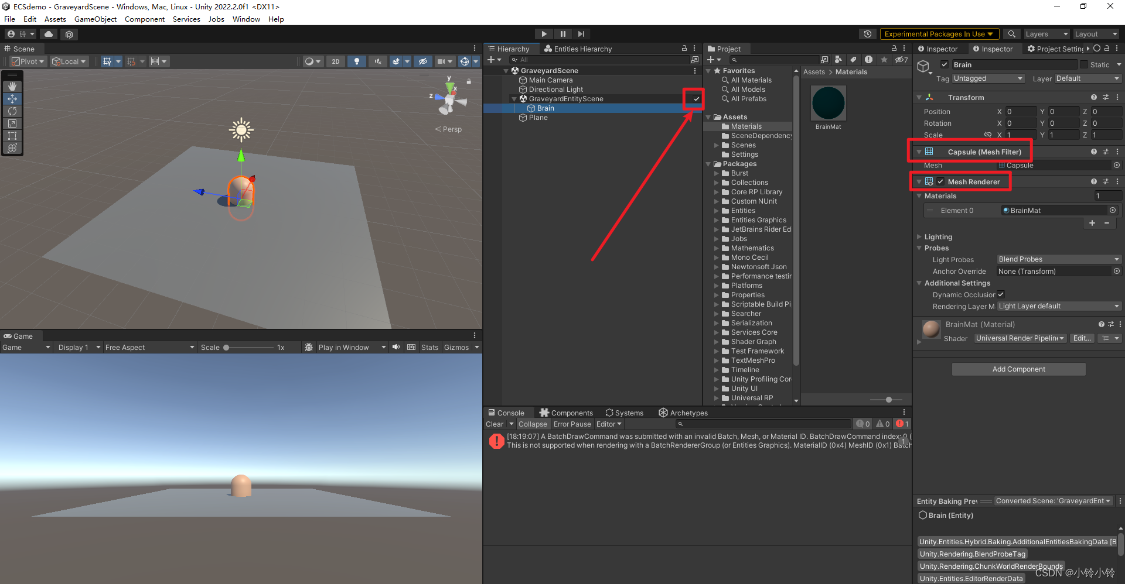The width and height of the screenshot is (1125, 584).
Task: Open Transform component help icon
Action: 1093,98
